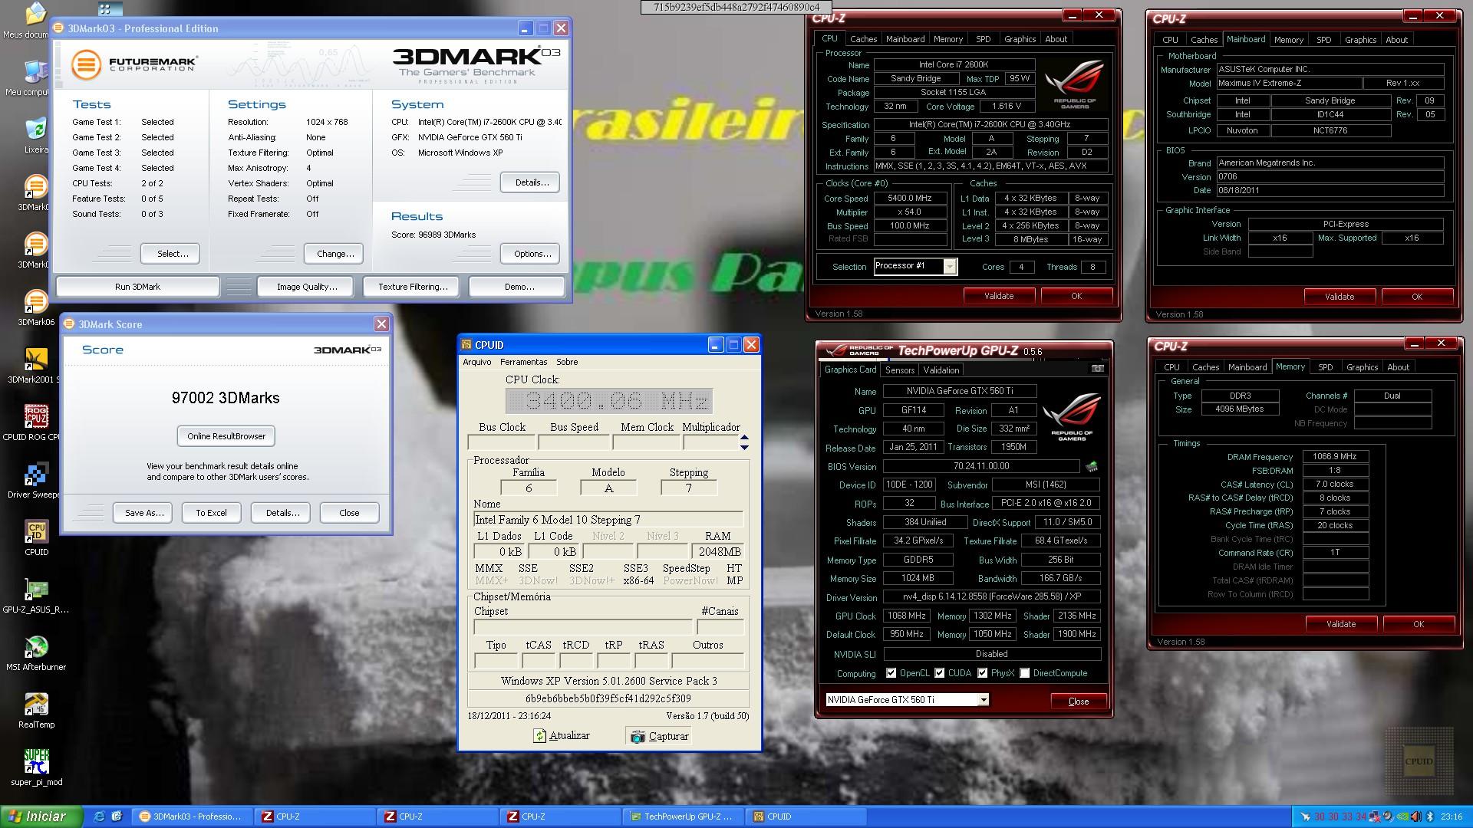
Task: Open the Driver Sweeper desktop shortcut
Action: click(x=36, y=474)
